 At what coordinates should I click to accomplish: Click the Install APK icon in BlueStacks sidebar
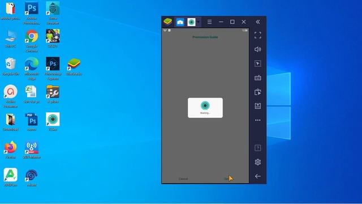pyautogui.click(x=258, y=106)
